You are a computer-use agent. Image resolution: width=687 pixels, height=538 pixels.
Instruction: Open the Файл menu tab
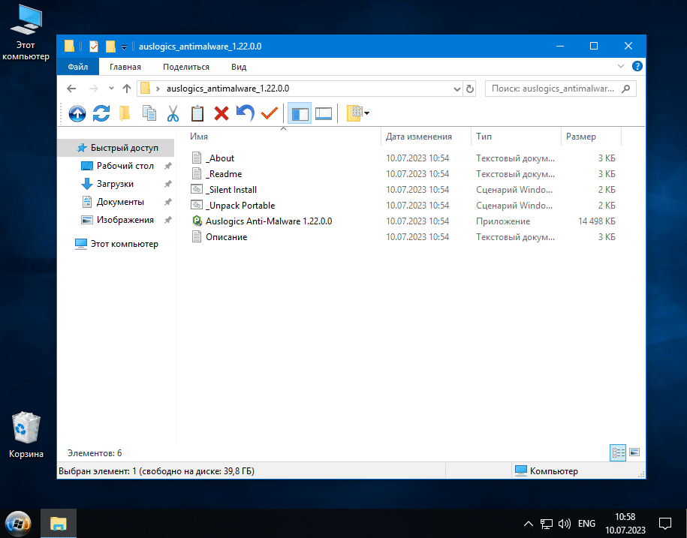(x=78, y=67)
